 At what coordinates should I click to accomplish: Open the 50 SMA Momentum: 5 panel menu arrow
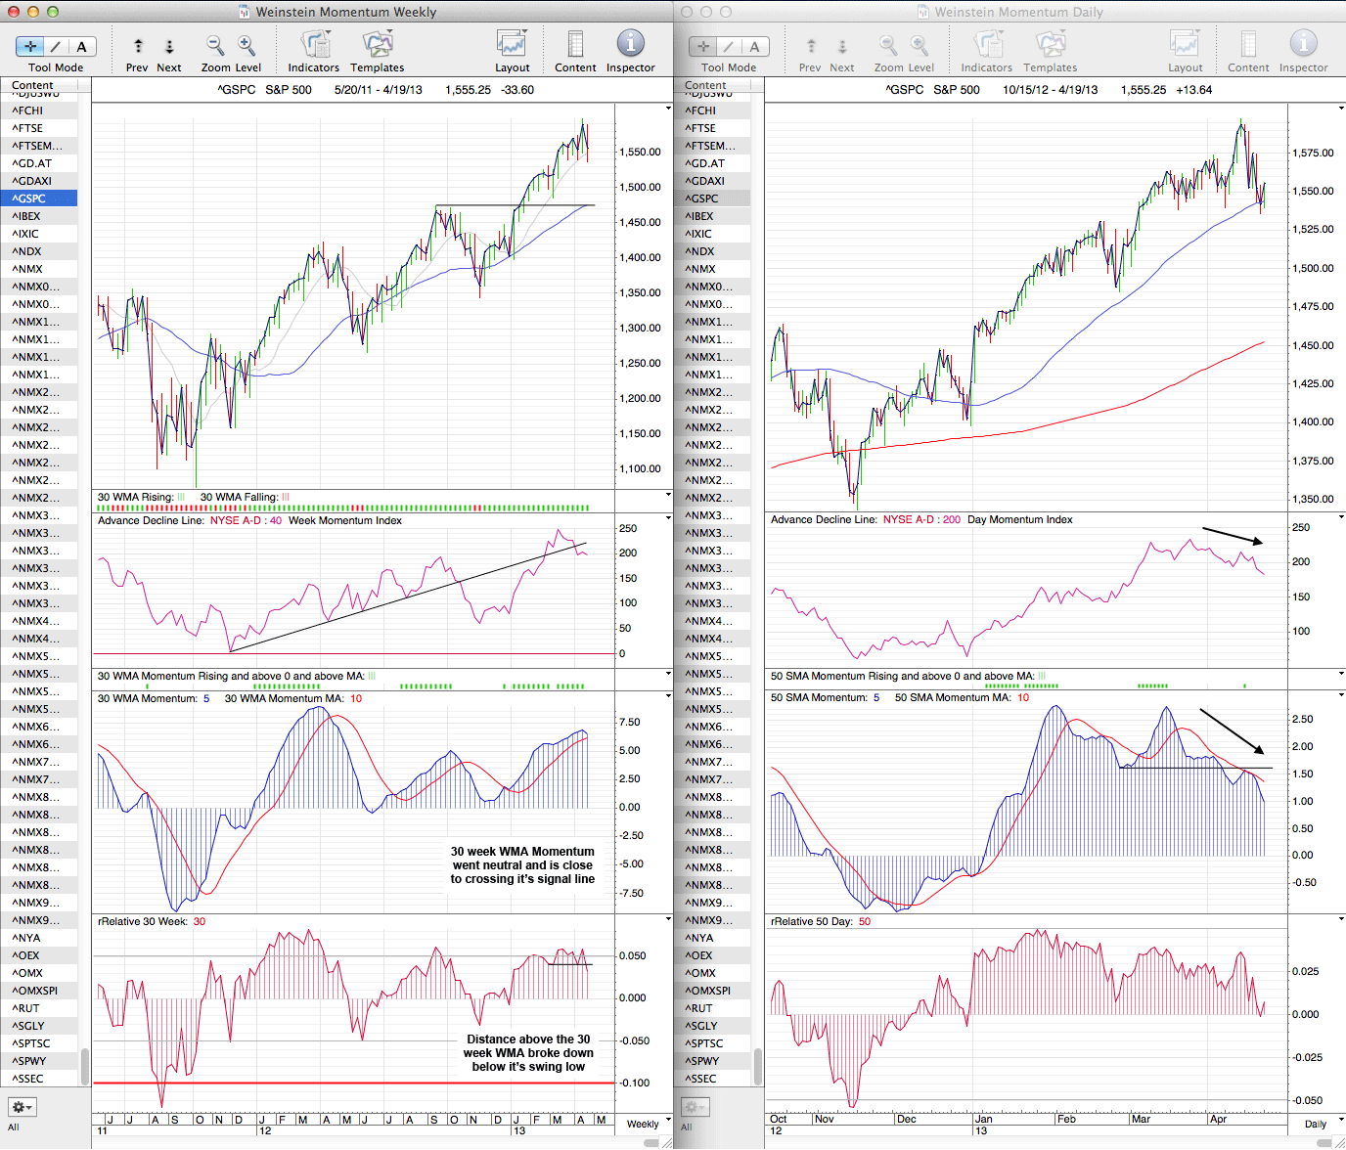pyautogui.click(x=1341, y=695)
